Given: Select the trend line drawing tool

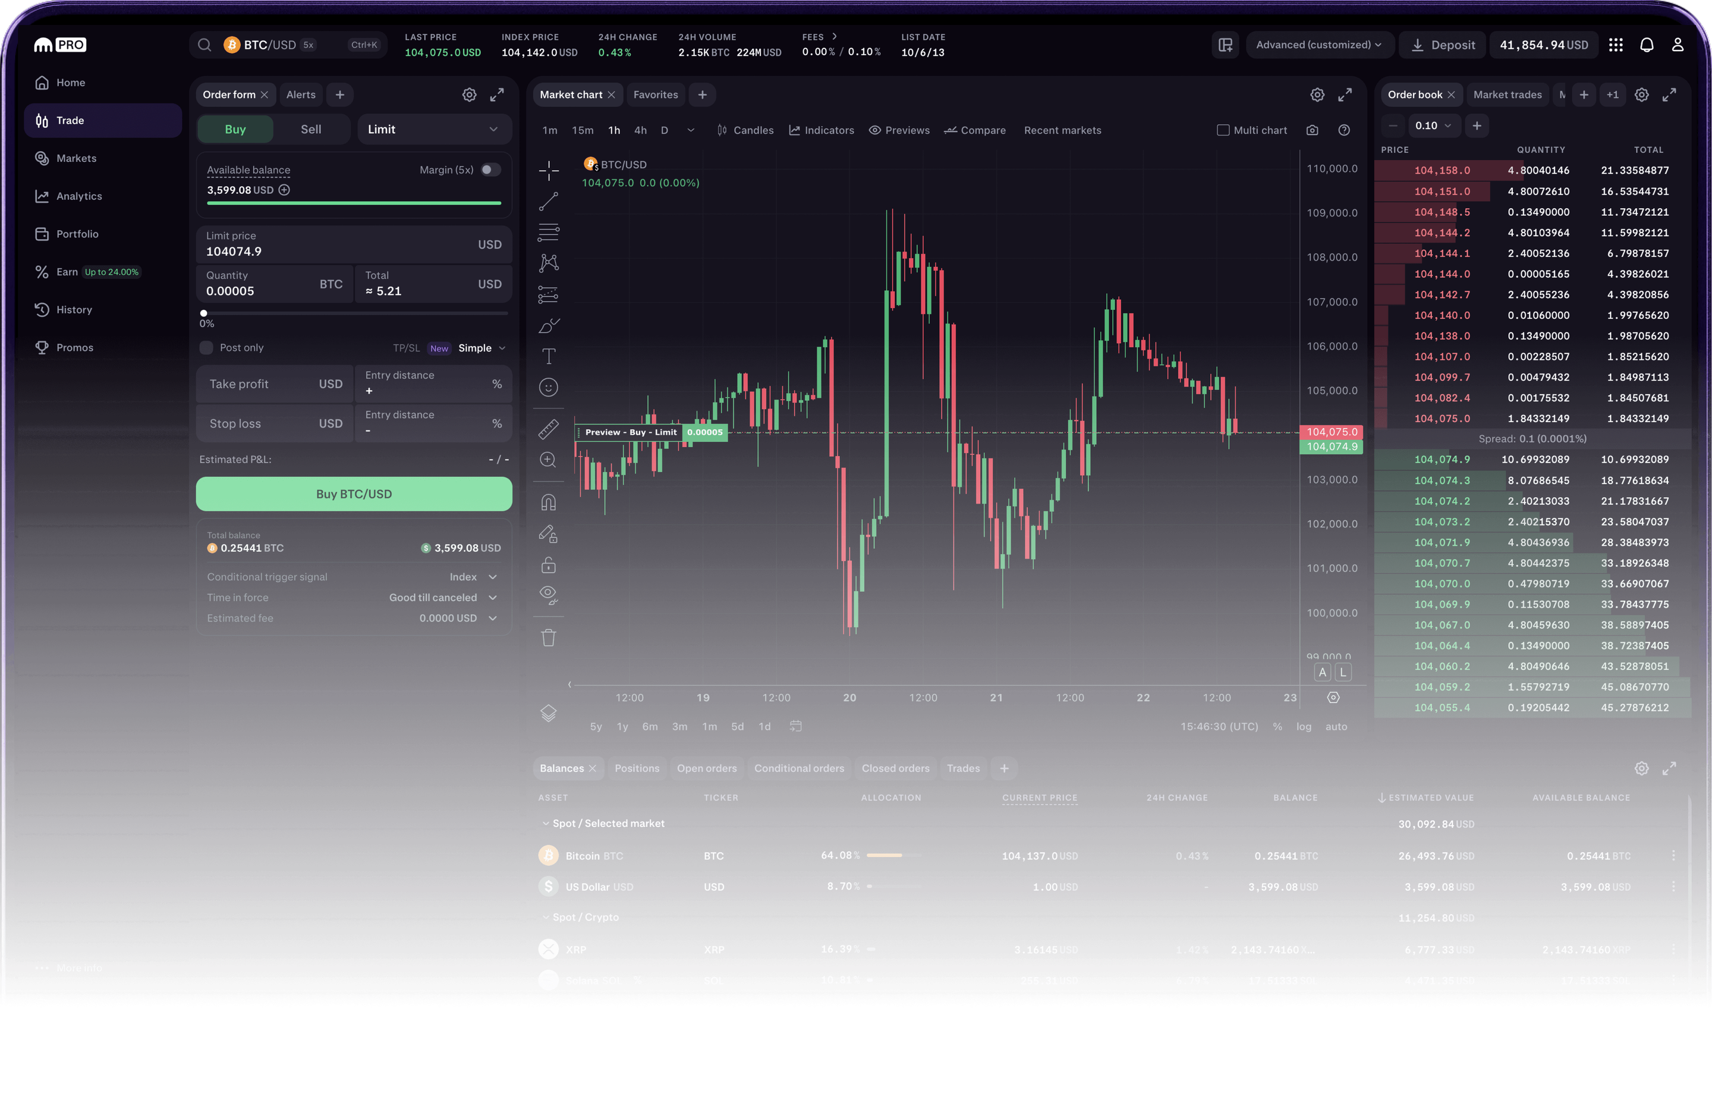Looking at the screenshot, I should pos(548,202).
